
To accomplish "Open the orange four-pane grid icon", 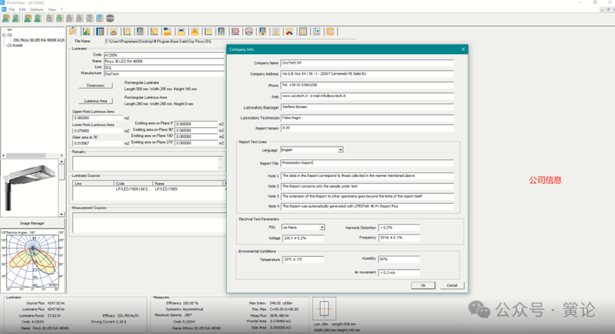I will pos(303,31).
